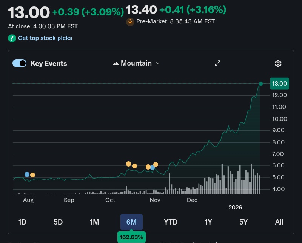Click the Pre-Market 8:35:43 AM EST text
The height and width of the screenshot is (243, 302).
pos(176,21)
